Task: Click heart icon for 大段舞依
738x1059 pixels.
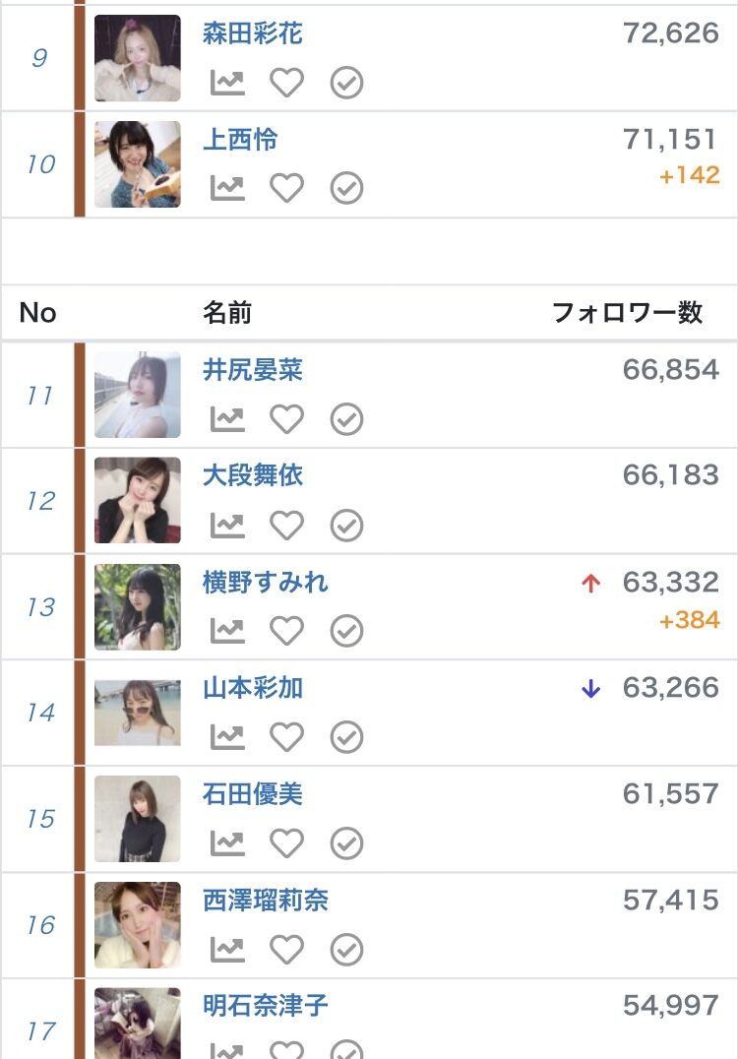Action: pyautogui.click(x=287, y=526)
